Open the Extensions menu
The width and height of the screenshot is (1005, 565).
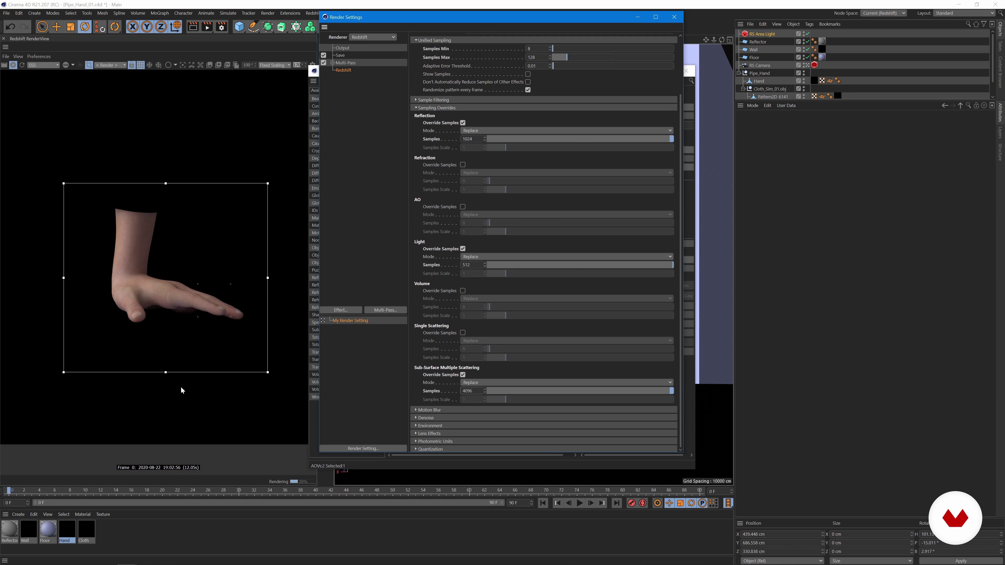[x=290, y=13]
